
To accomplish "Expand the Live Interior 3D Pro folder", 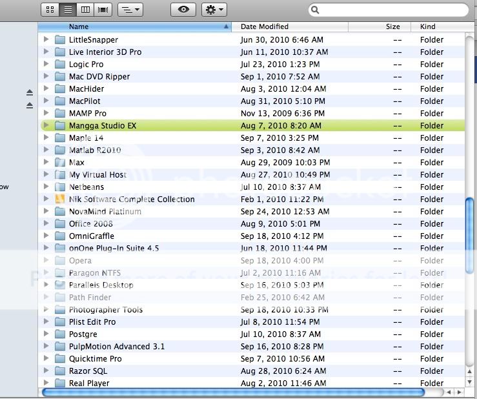I will (46, 52).
